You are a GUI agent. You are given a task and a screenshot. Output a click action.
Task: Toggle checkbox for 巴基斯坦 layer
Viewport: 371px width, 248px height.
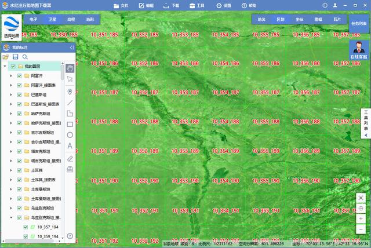[19, 95]
